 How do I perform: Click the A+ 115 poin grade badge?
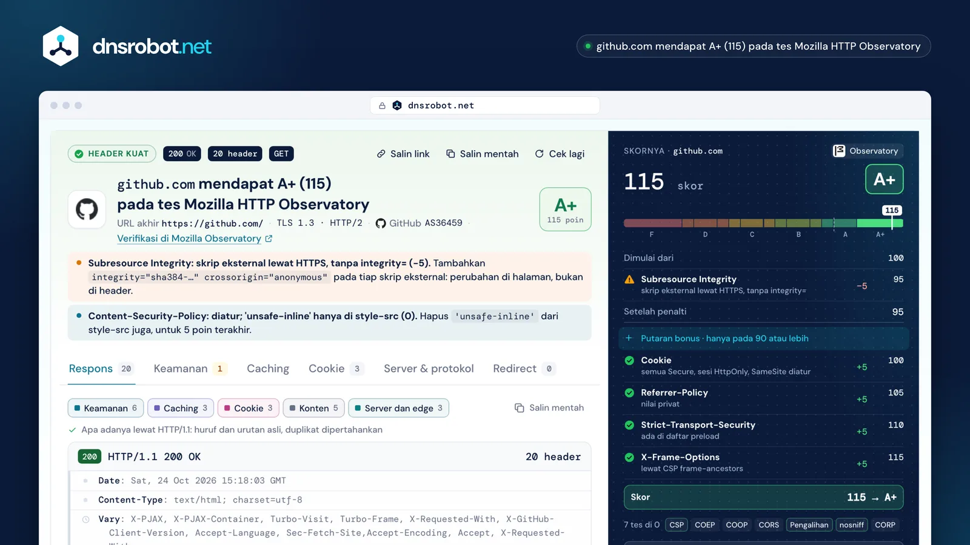[x=565, y=210]
